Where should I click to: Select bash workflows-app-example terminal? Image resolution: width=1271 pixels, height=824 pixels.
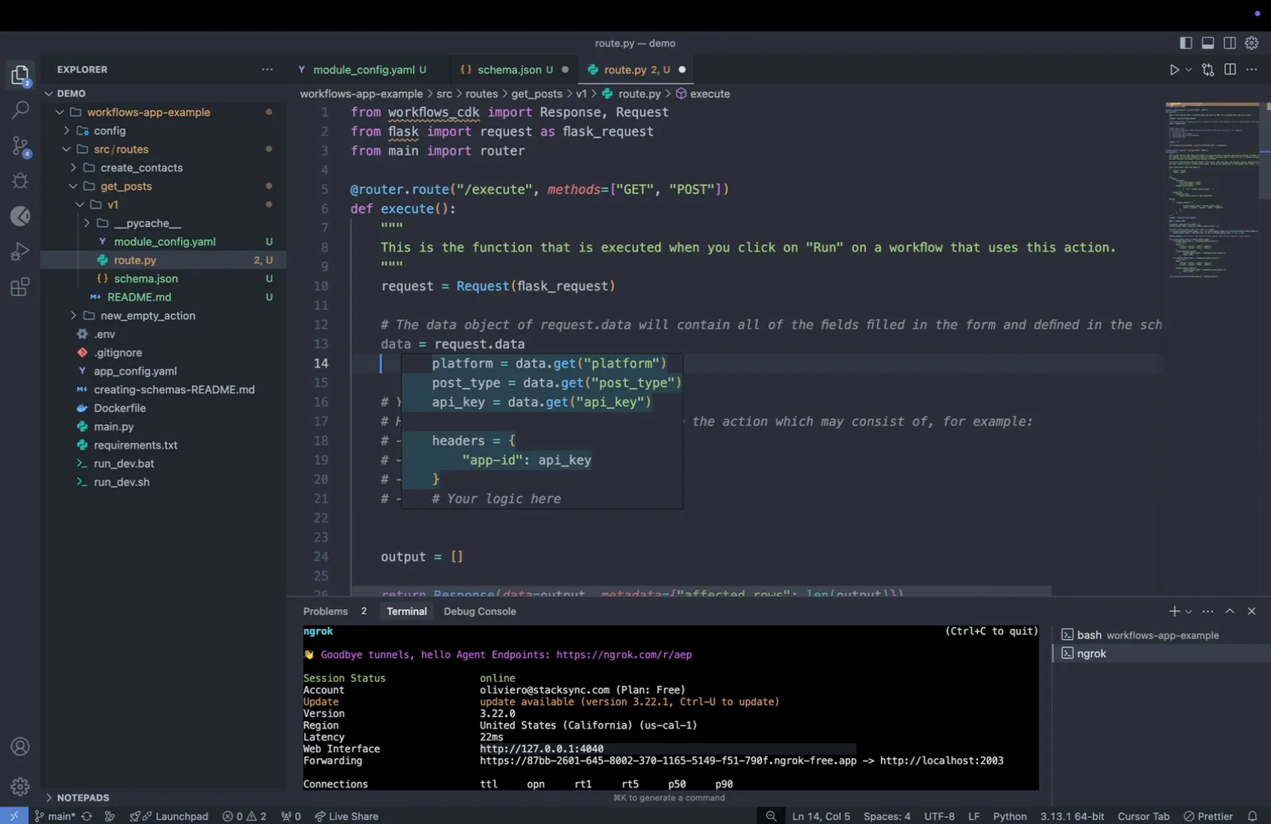coord(1161,635)
